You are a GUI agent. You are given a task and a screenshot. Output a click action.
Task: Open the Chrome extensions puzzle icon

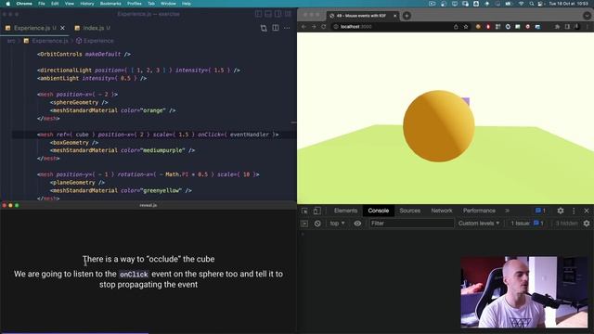click(557, 27)
